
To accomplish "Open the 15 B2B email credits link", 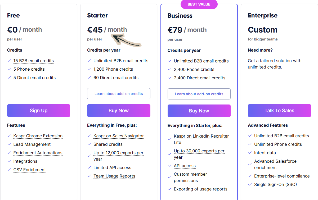I will pos(33,61).
